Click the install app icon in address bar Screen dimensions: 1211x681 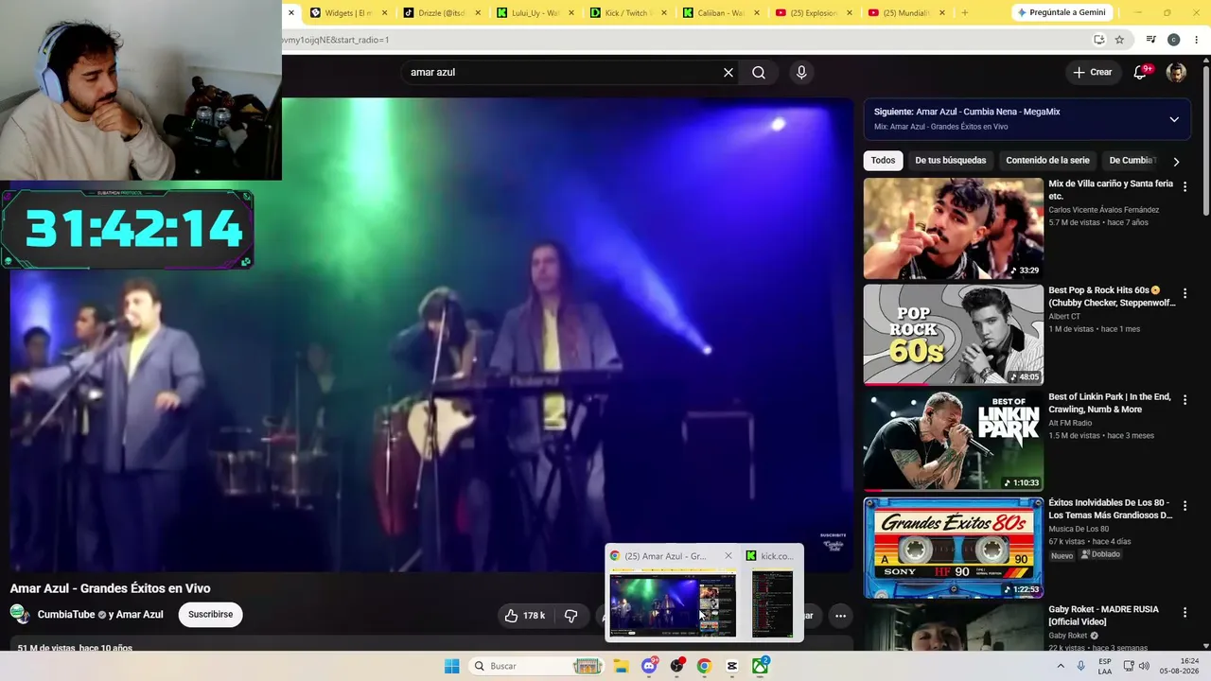1098,40
